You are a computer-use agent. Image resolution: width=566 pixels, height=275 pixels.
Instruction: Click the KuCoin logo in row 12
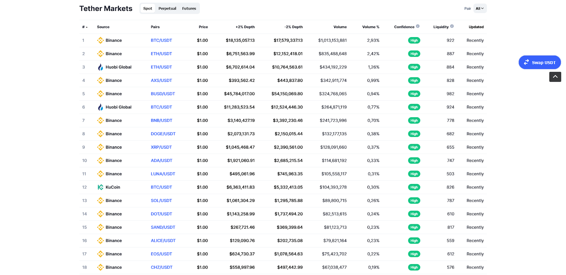pos(100,187)
